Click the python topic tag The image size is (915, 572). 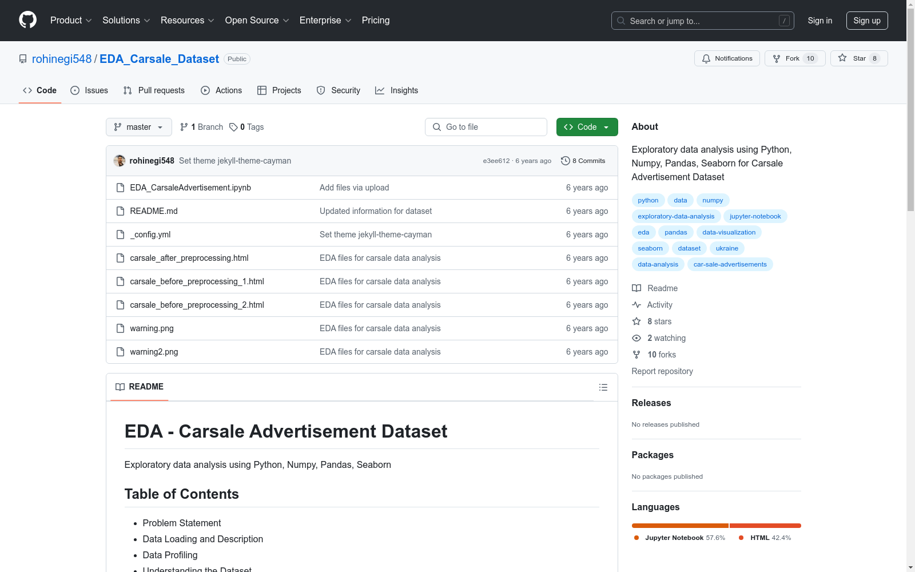[x=648, y=200]
